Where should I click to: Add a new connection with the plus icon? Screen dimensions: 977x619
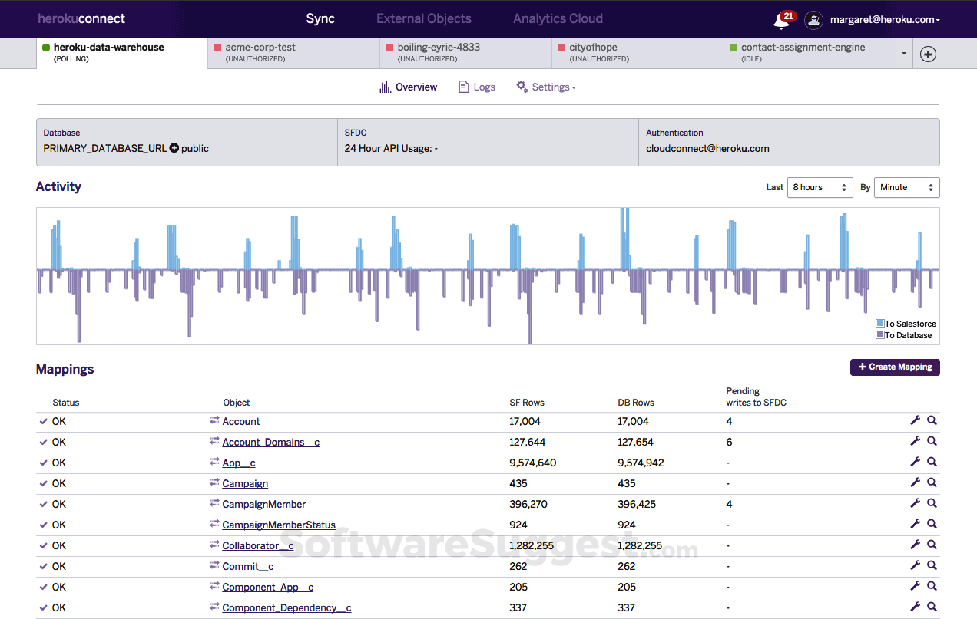[928, 54]
